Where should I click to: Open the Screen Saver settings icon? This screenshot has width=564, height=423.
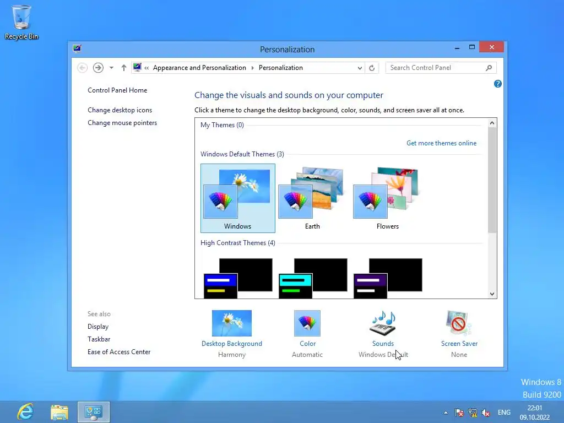click(x=459, y=323)
